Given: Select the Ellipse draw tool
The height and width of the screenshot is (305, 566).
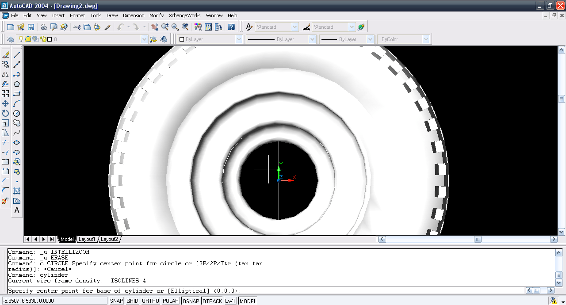Looking at the screenshot, I should click(x=17, y=142).
